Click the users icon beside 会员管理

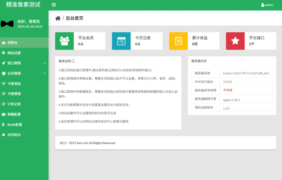coord(4,73)
